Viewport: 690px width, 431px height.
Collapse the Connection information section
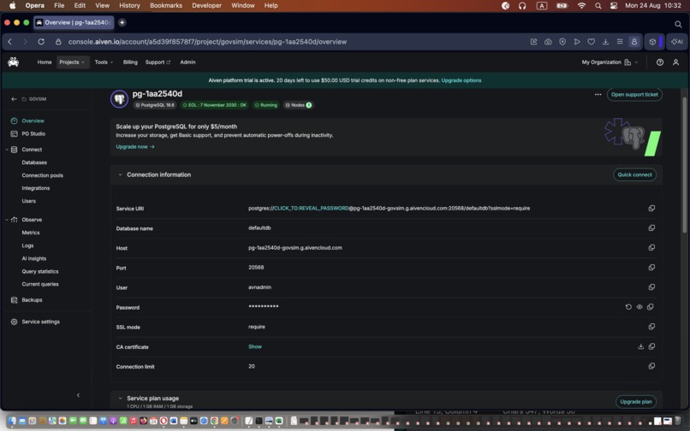120,174
